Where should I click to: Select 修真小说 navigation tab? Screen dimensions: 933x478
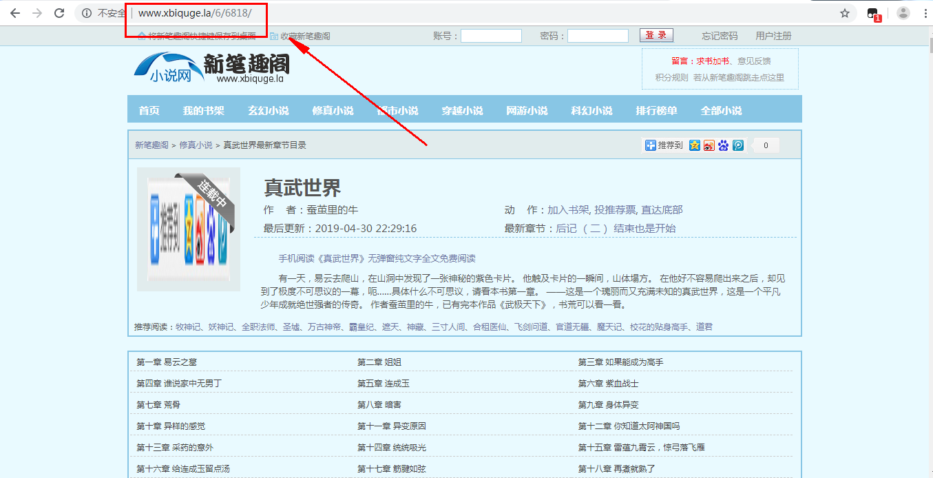coord(333,110)
